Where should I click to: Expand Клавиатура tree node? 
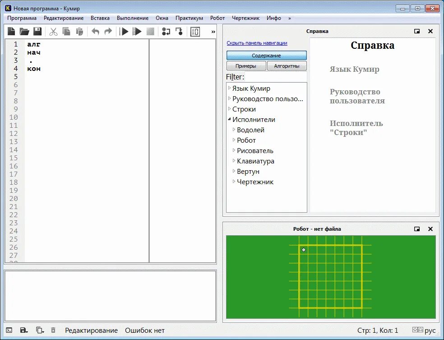[x=234, y=161]
